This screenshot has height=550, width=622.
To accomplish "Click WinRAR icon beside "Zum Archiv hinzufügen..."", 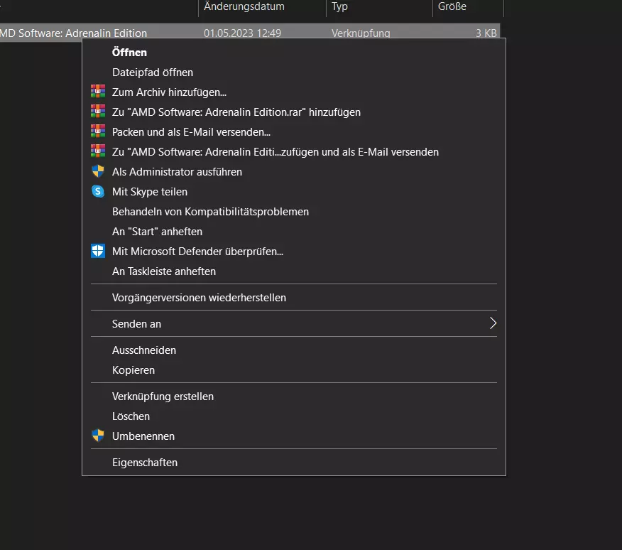I will click(98, 92).
